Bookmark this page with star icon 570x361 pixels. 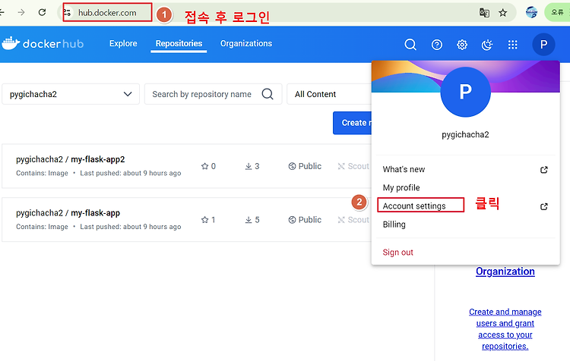pos(503,13)
